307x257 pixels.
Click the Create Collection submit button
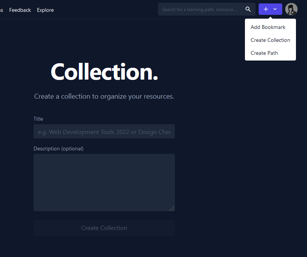104,228
